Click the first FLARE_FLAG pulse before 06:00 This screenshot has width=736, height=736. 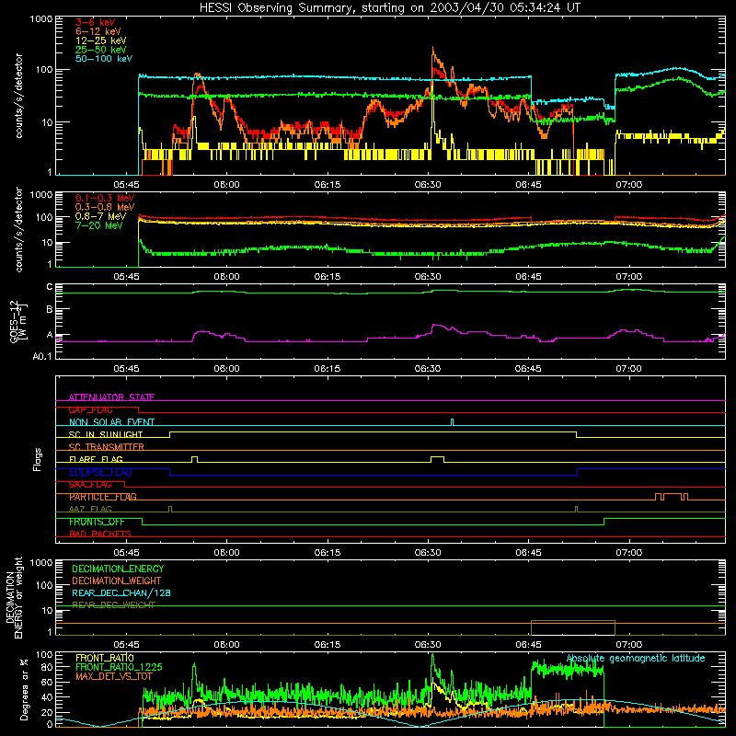(x=195, y=459)
